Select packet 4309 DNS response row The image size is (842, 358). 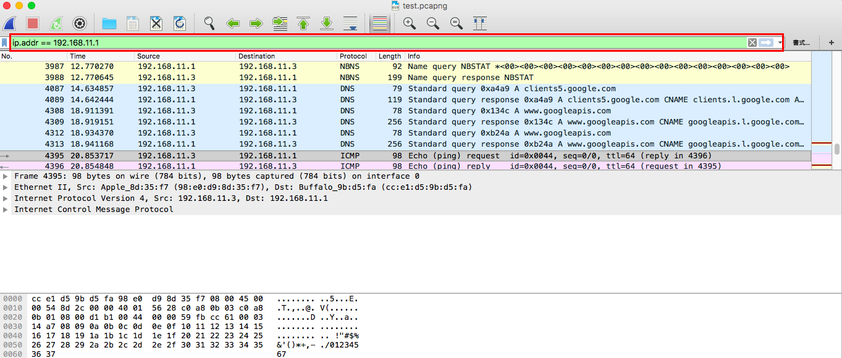pyautogui.click(x=405, y=122)
